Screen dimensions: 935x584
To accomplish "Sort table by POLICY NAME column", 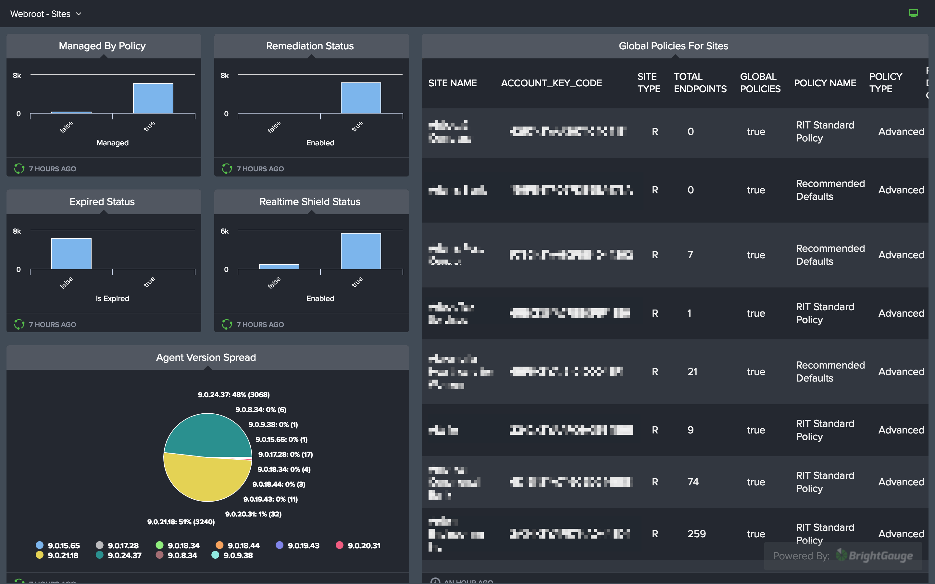I will 825,83.
